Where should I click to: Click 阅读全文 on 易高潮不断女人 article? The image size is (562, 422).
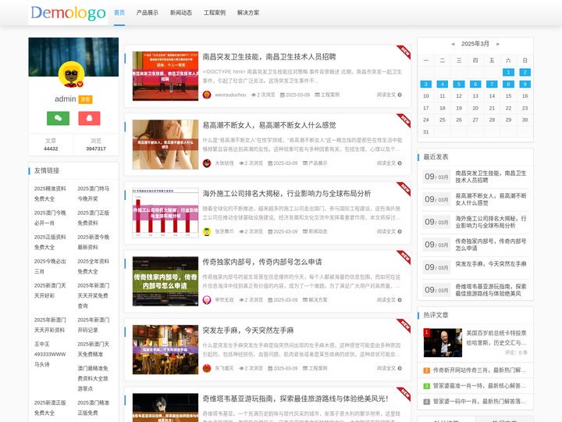389,163
